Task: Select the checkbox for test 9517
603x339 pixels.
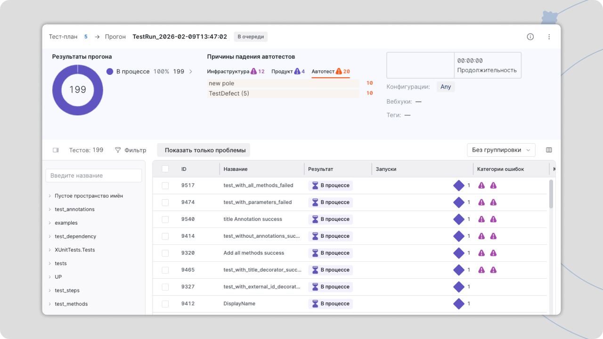Action: pos(165,186)
